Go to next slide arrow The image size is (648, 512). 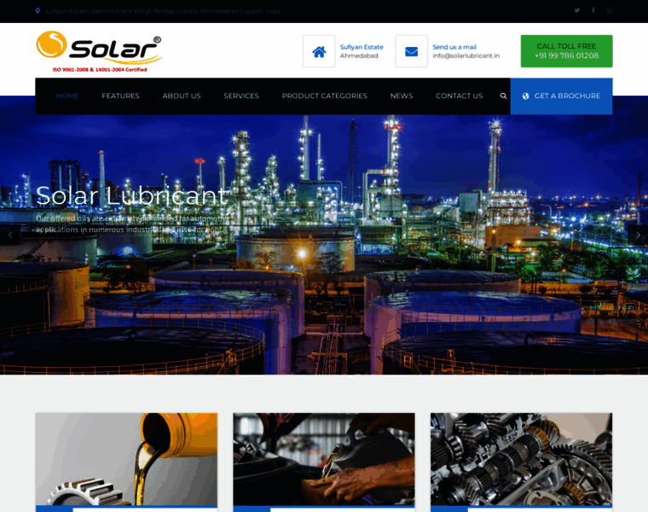coord(638,236)
